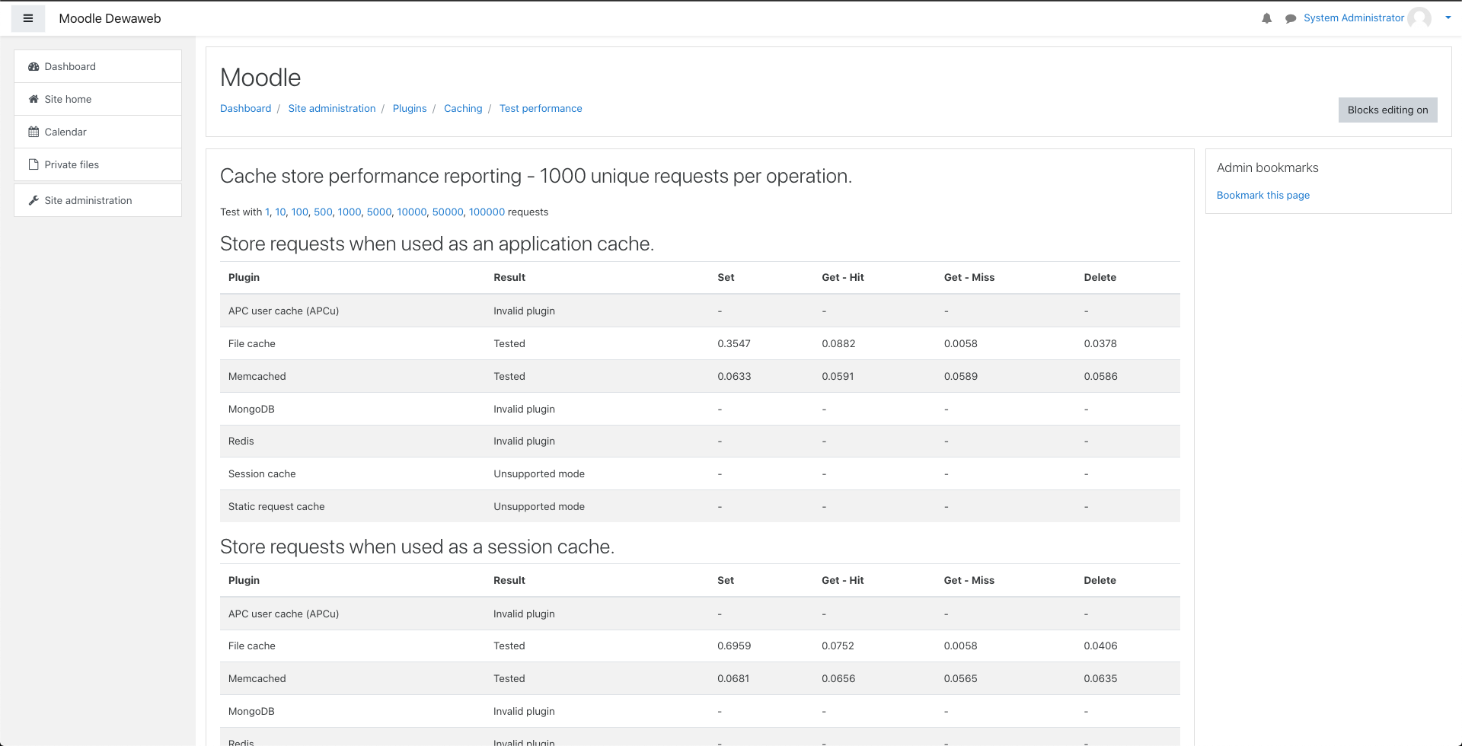Click File cache Set value 0.3547
The height and width of the screenshot is (746, 1462).
tap(734, 343)
